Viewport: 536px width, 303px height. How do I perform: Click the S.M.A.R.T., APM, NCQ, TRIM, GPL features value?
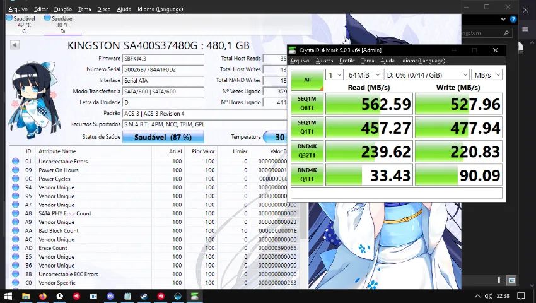click(x=205, y=124)
